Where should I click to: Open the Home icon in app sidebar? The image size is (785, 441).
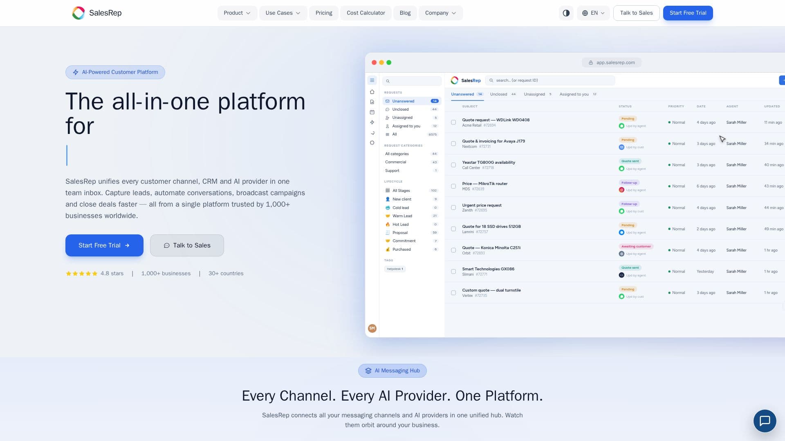[372, 92]
